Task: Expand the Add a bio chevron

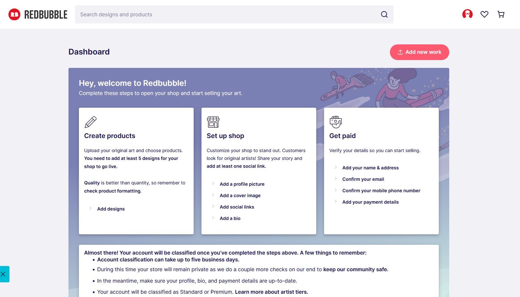Action: point(213,218)
